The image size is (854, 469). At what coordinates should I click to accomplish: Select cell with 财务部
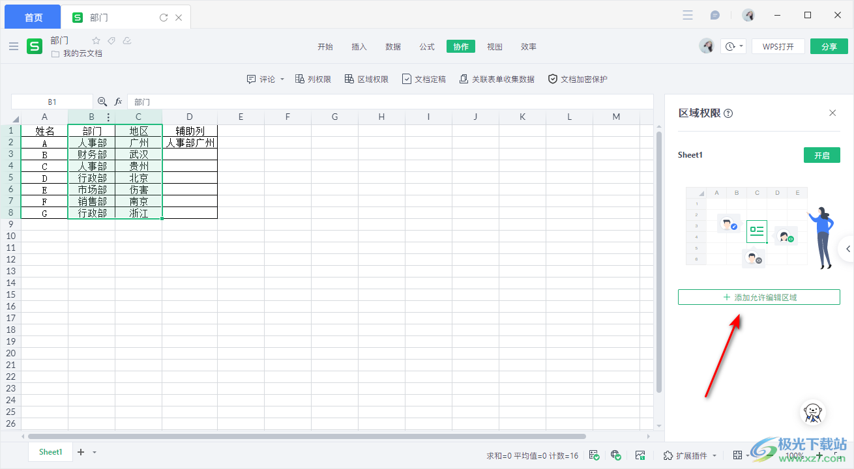pyautogui.click(x=92, y=154)
